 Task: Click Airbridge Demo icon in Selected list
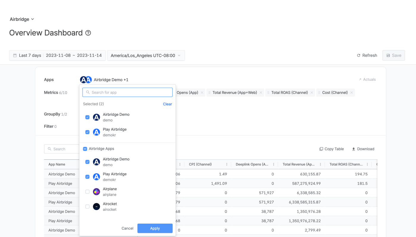[x=97, y=117]
